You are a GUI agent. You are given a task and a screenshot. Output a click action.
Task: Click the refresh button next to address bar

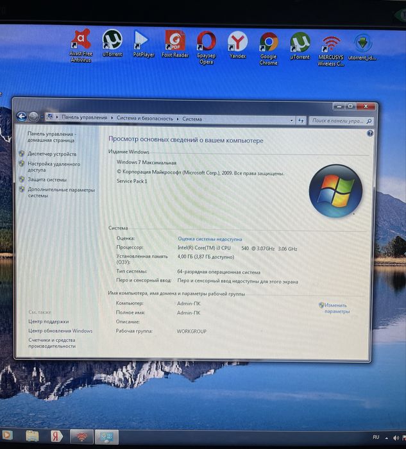[301, 121]
